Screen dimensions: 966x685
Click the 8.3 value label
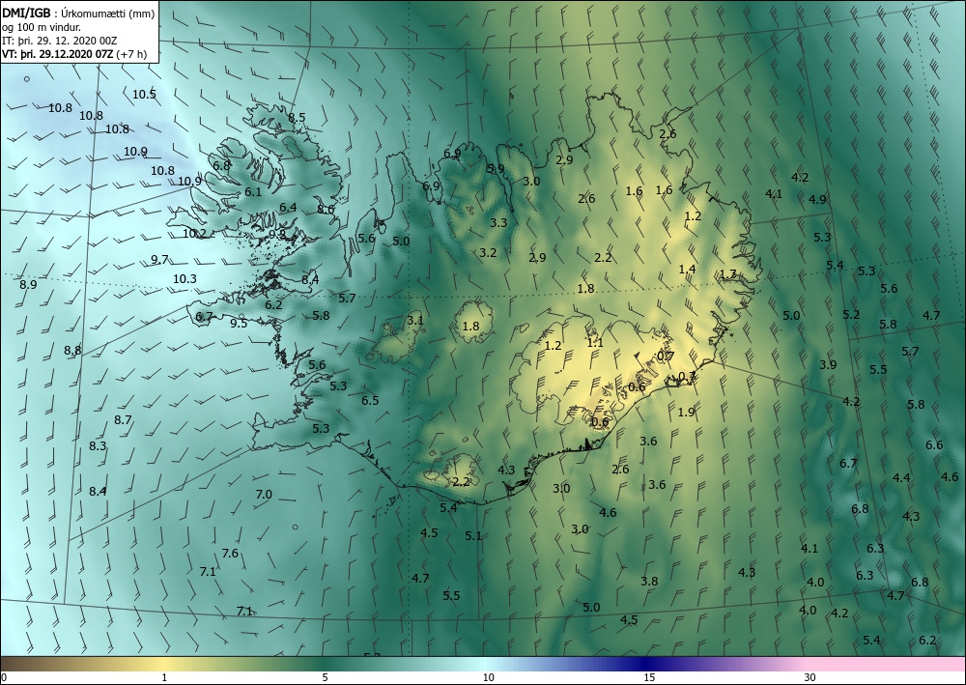pyautogui.click(x=98, y=445)
